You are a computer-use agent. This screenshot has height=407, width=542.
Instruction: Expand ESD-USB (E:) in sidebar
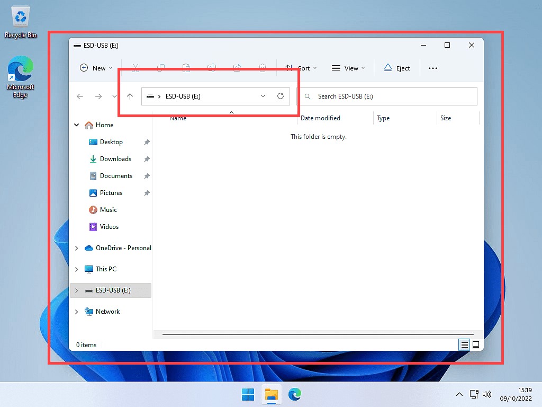pos(77,290)
